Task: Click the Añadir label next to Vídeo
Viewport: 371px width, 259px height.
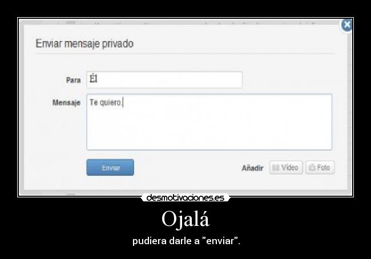Action: [252, 168]
